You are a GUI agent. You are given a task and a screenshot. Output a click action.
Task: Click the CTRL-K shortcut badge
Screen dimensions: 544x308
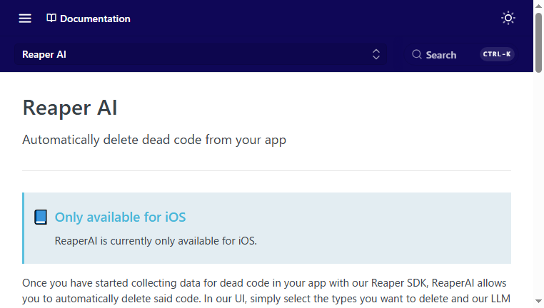point(497,54)
